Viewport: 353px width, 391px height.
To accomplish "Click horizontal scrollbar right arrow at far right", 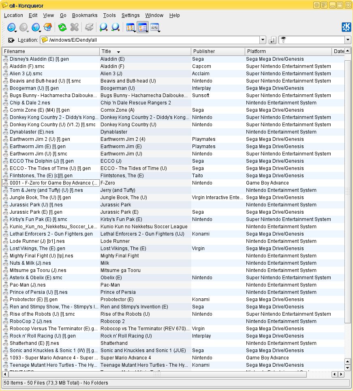I will click(x=341, y=374).
